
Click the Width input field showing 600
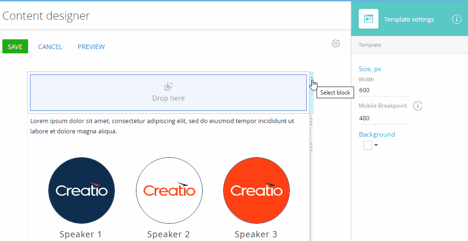[x=384, y=90]
